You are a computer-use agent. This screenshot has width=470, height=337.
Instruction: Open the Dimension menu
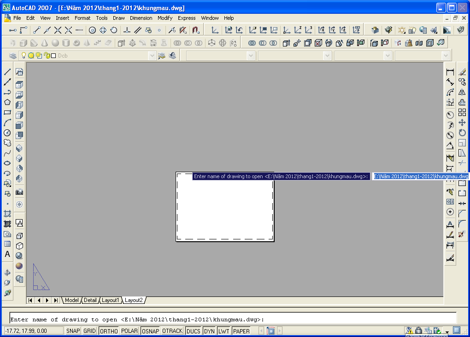(x=141, y=18)
